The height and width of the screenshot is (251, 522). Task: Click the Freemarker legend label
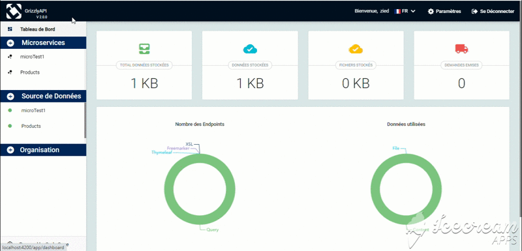[x=178, y=148]
